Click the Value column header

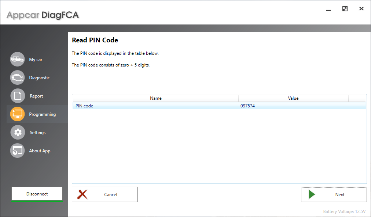point(293,98)
